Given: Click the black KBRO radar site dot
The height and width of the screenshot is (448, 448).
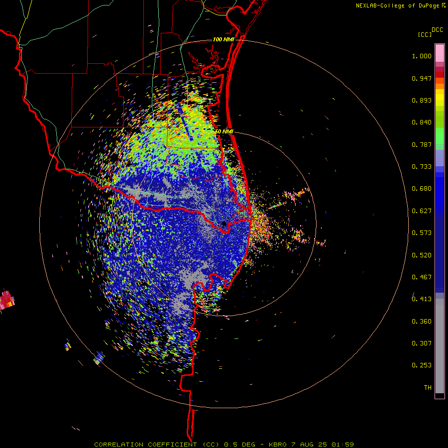Looking at the screenshot, I should point(224,224).
